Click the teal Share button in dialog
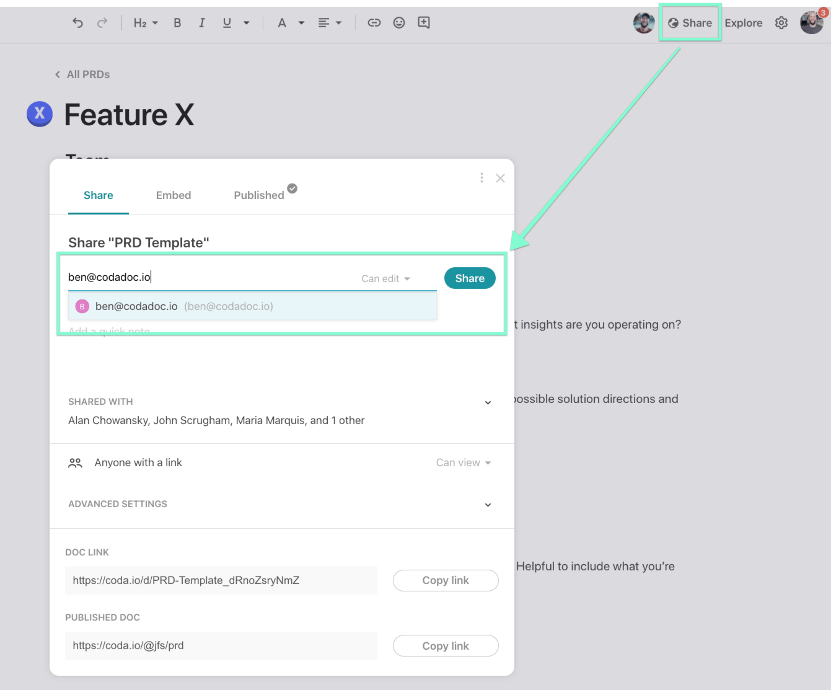This screenshot has height=690, width=831. pyautogui.click(x=470, y=278)
